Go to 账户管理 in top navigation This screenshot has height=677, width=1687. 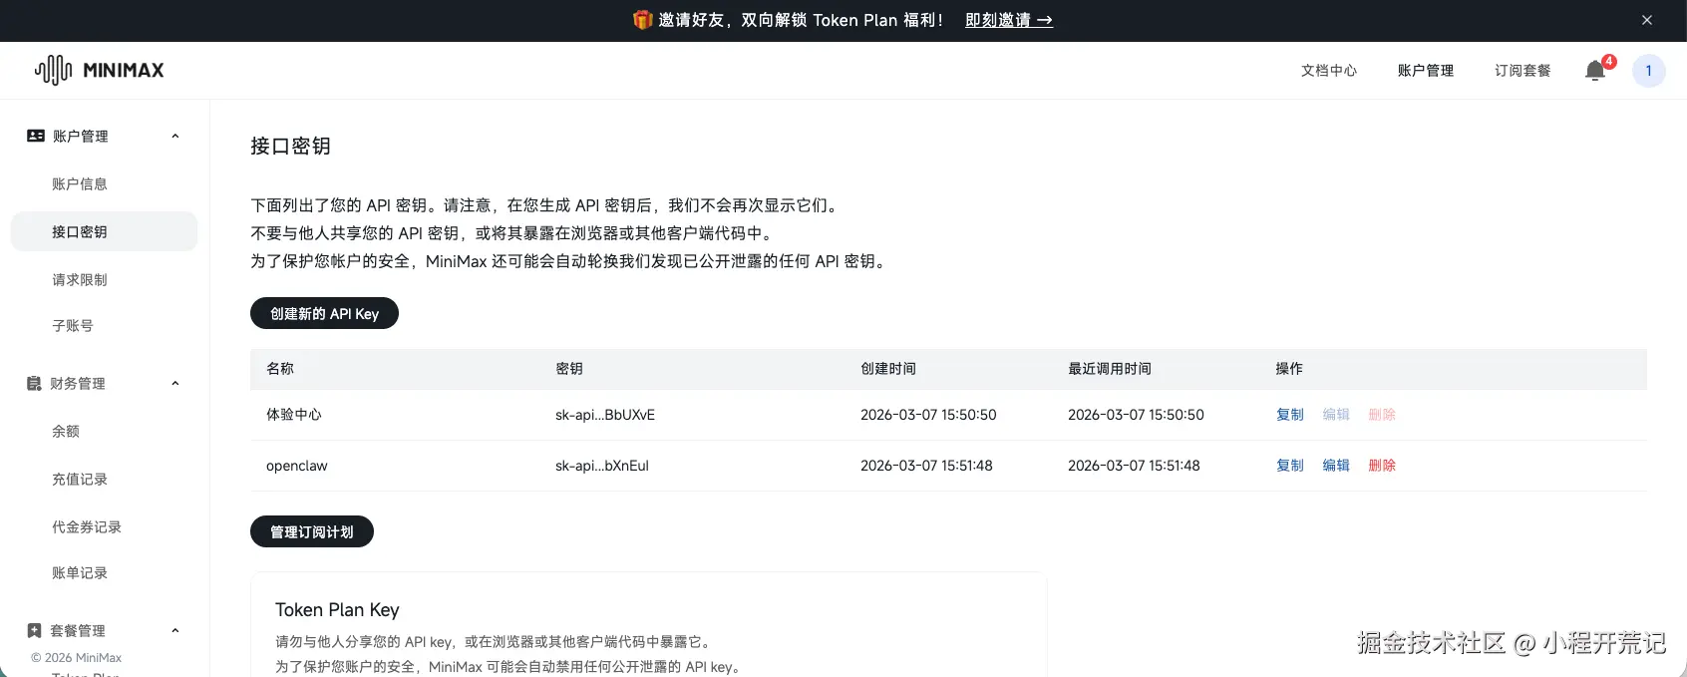tap(1426, 71)
